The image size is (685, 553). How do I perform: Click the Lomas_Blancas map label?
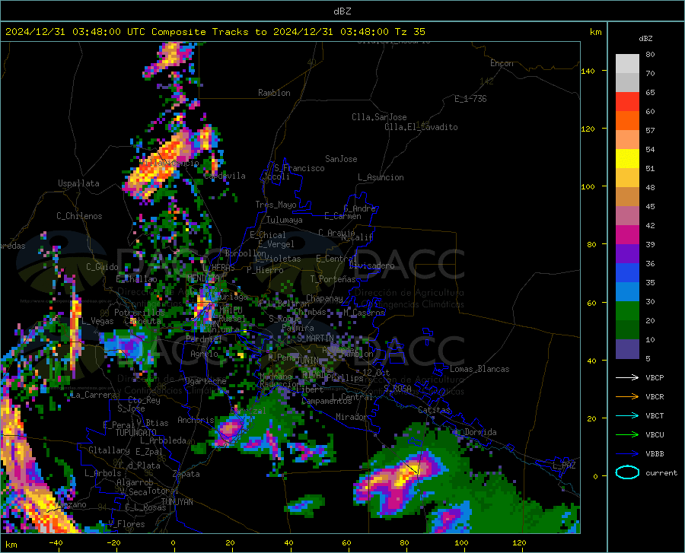point(479,369)
